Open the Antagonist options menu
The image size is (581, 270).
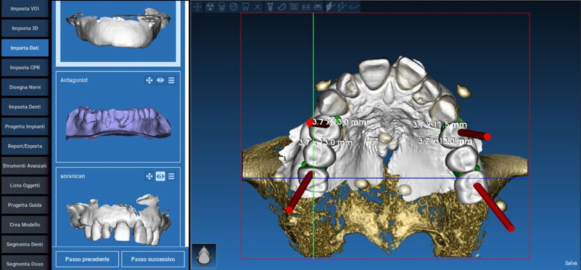pos(171,80)
